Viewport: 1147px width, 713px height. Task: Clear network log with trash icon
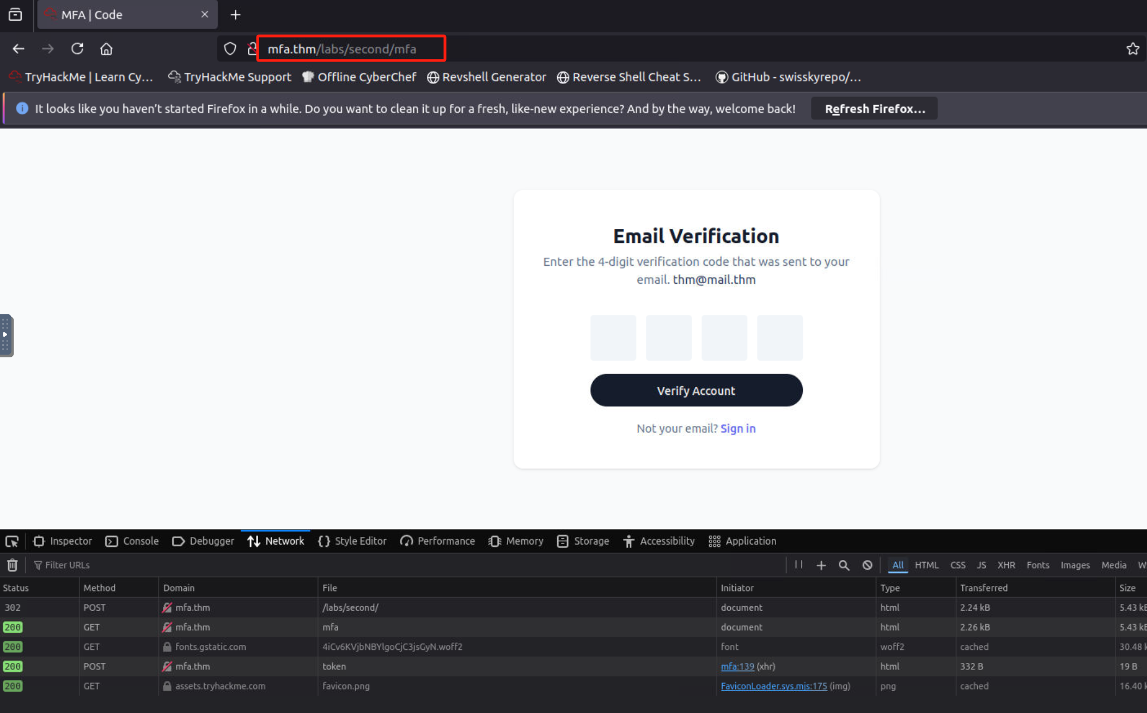tap(12, 565)
